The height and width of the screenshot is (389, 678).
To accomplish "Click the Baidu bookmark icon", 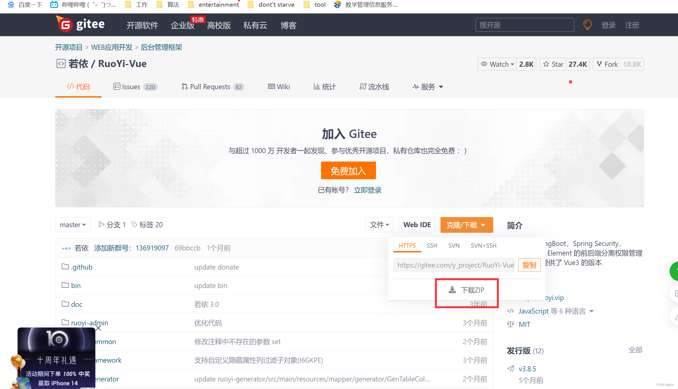I will click(11, 4).
